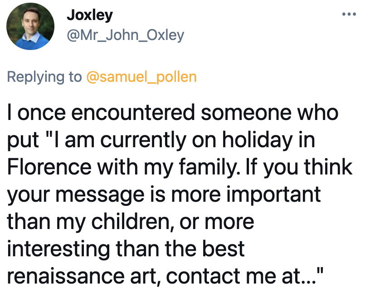Open the @samuel_pollen mention link
The width and height of the screenshot is (370, 299).
click(x=141, y=77)
